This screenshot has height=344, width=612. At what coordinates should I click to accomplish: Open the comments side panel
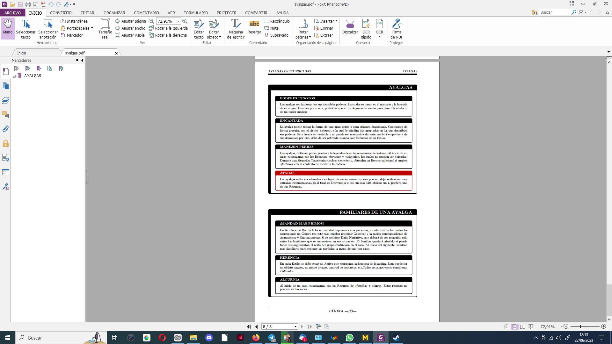point(5,115)
